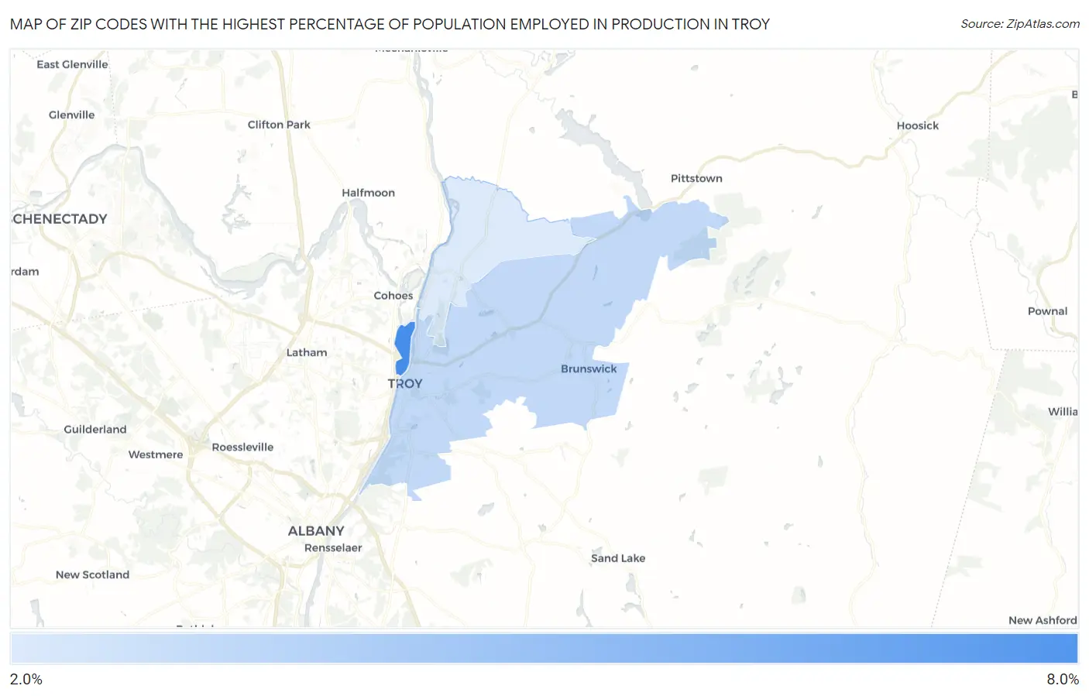Click the ALBANY city label
1089x696 pixels.
(x=316, y=531)
